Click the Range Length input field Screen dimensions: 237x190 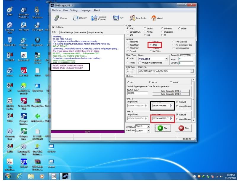tap(186, 63)
